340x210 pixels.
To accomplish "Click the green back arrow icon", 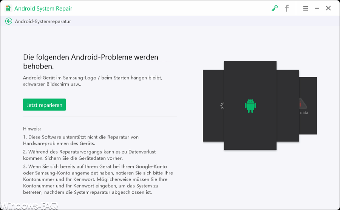I will pyautogui.click(x=9, y=21).
